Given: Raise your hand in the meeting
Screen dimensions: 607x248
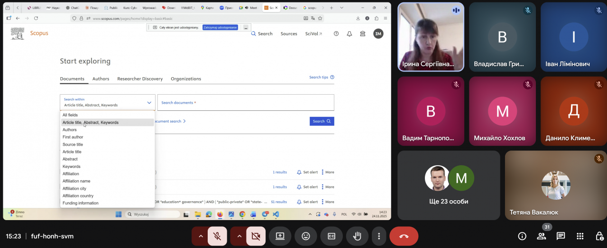Looking at the screenshot, I should pyautogui.click(x=357, y=236).
